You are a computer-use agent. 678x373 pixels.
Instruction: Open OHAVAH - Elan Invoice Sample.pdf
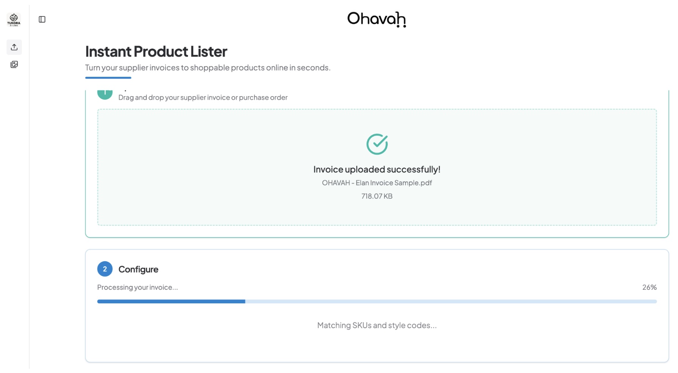(x=376, y=183)
